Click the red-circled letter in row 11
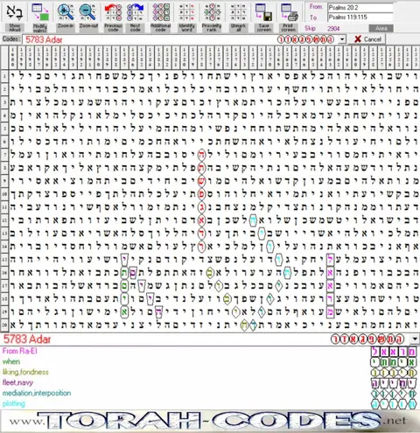This screenshot has width=420, height=433. pyautogui.click(x=201, y=207)
